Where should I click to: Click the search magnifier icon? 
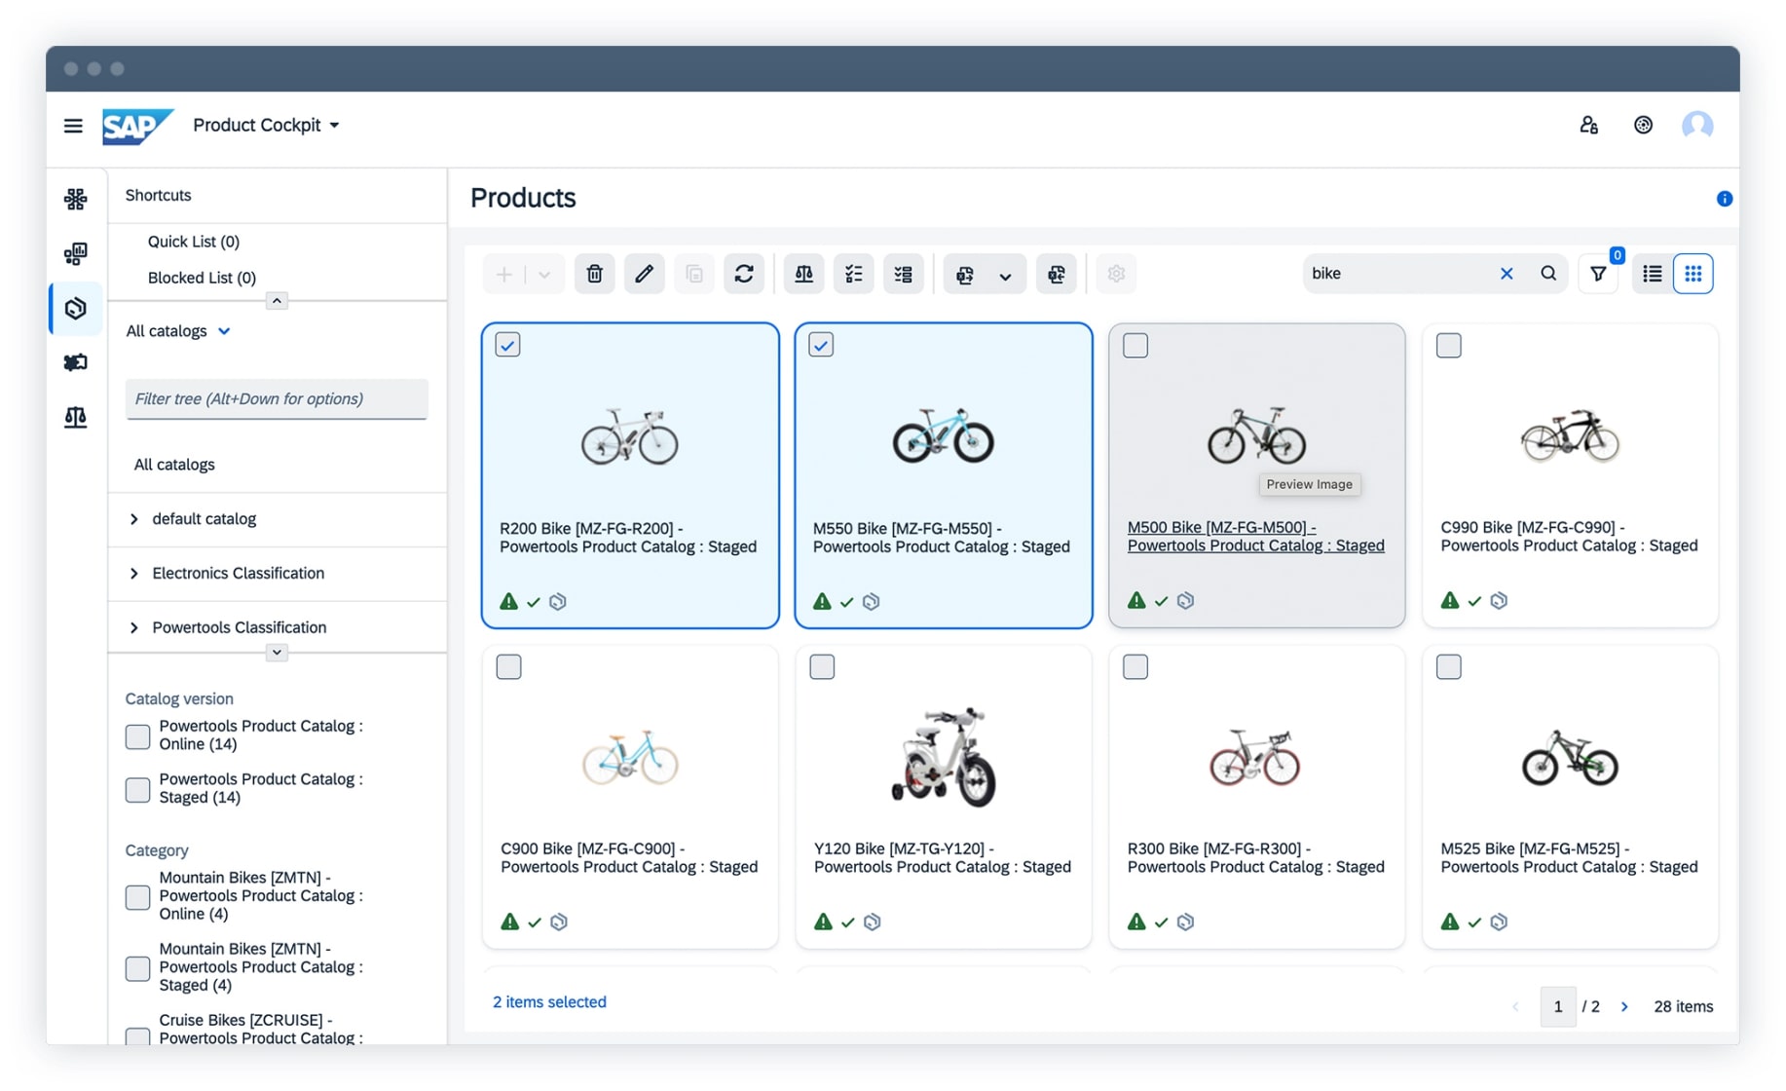[1548, 274]
